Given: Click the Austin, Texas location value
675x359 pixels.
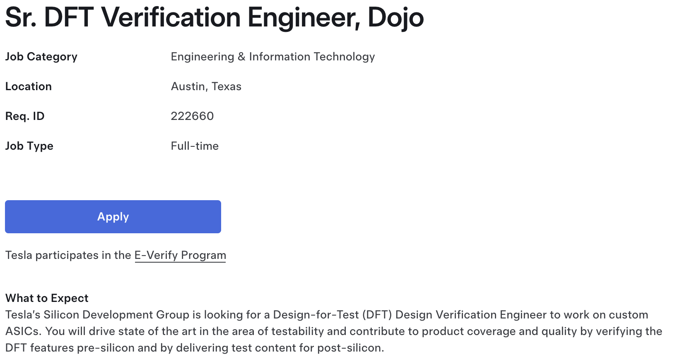Looking at the screenshot, I should [206, 86].
